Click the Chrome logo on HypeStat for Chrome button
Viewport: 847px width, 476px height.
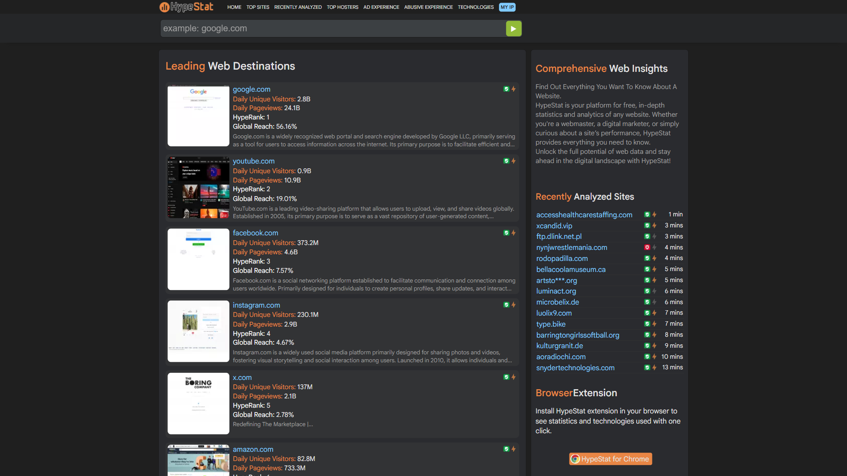coord(575,459)
